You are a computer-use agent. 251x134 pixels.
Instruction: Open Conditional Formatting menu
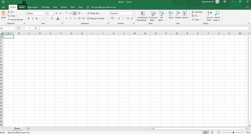(x=142, y=16)
